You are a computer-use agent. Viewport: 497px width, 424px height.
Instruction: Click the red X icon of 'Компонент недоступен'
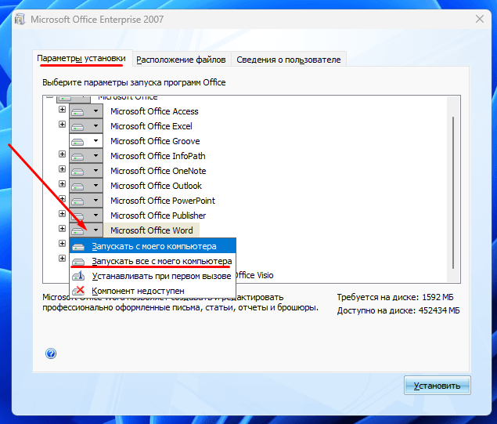(78, 291)
